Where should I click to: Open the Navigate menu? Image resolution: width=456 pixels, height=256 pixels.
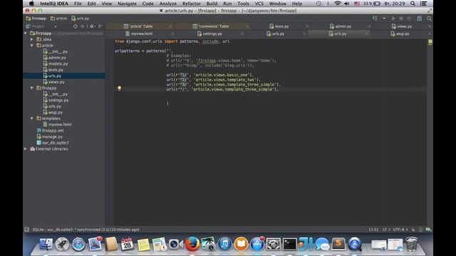tap(127, 4)
